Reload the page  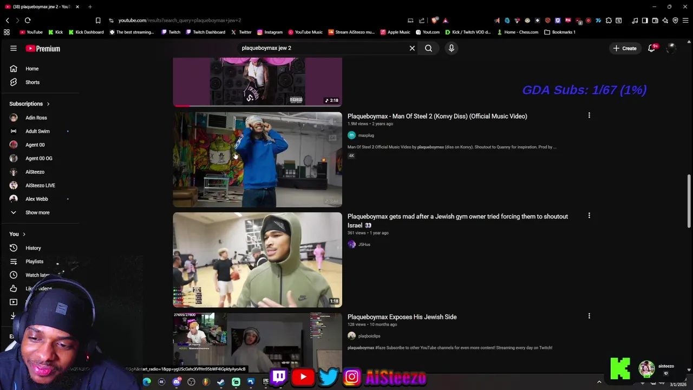[28, 21]
